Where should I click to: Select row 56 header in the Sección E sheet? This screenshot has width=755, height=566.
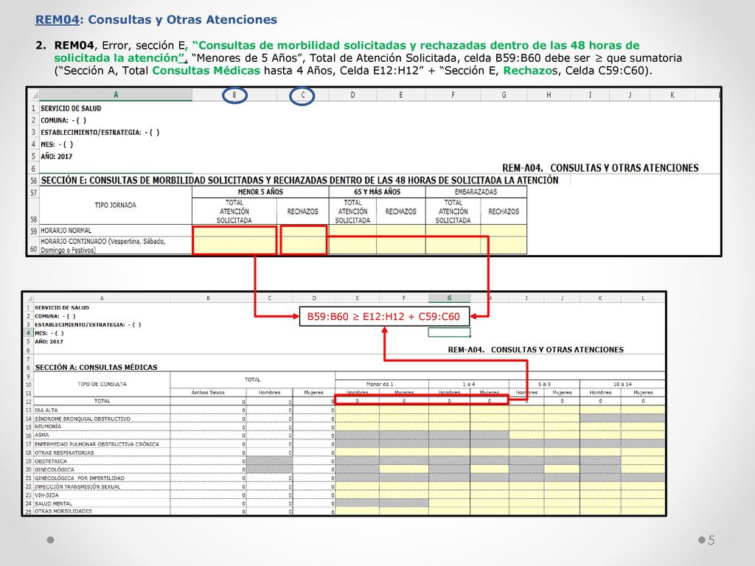point(33,181)
